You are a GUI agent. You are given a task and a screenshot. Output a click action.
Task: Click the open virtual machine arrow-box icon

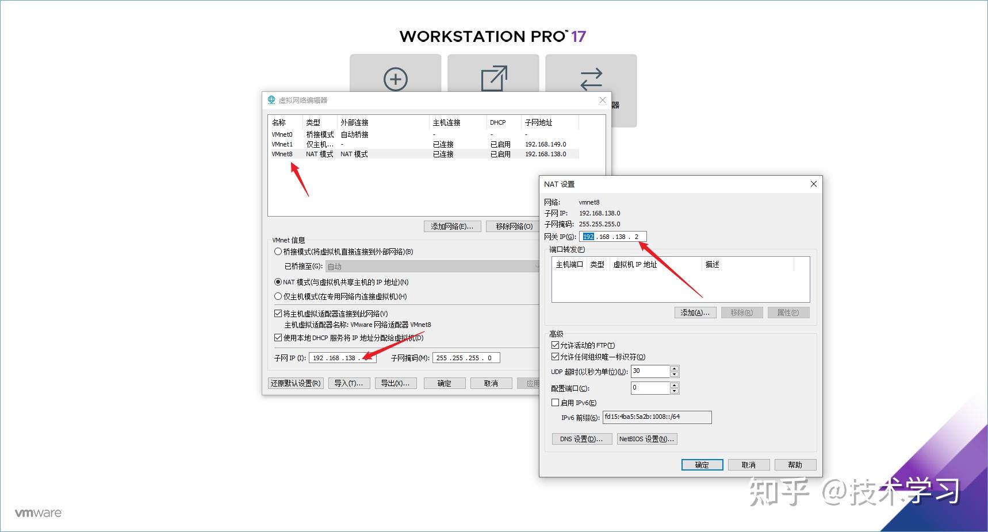(494, 78)
